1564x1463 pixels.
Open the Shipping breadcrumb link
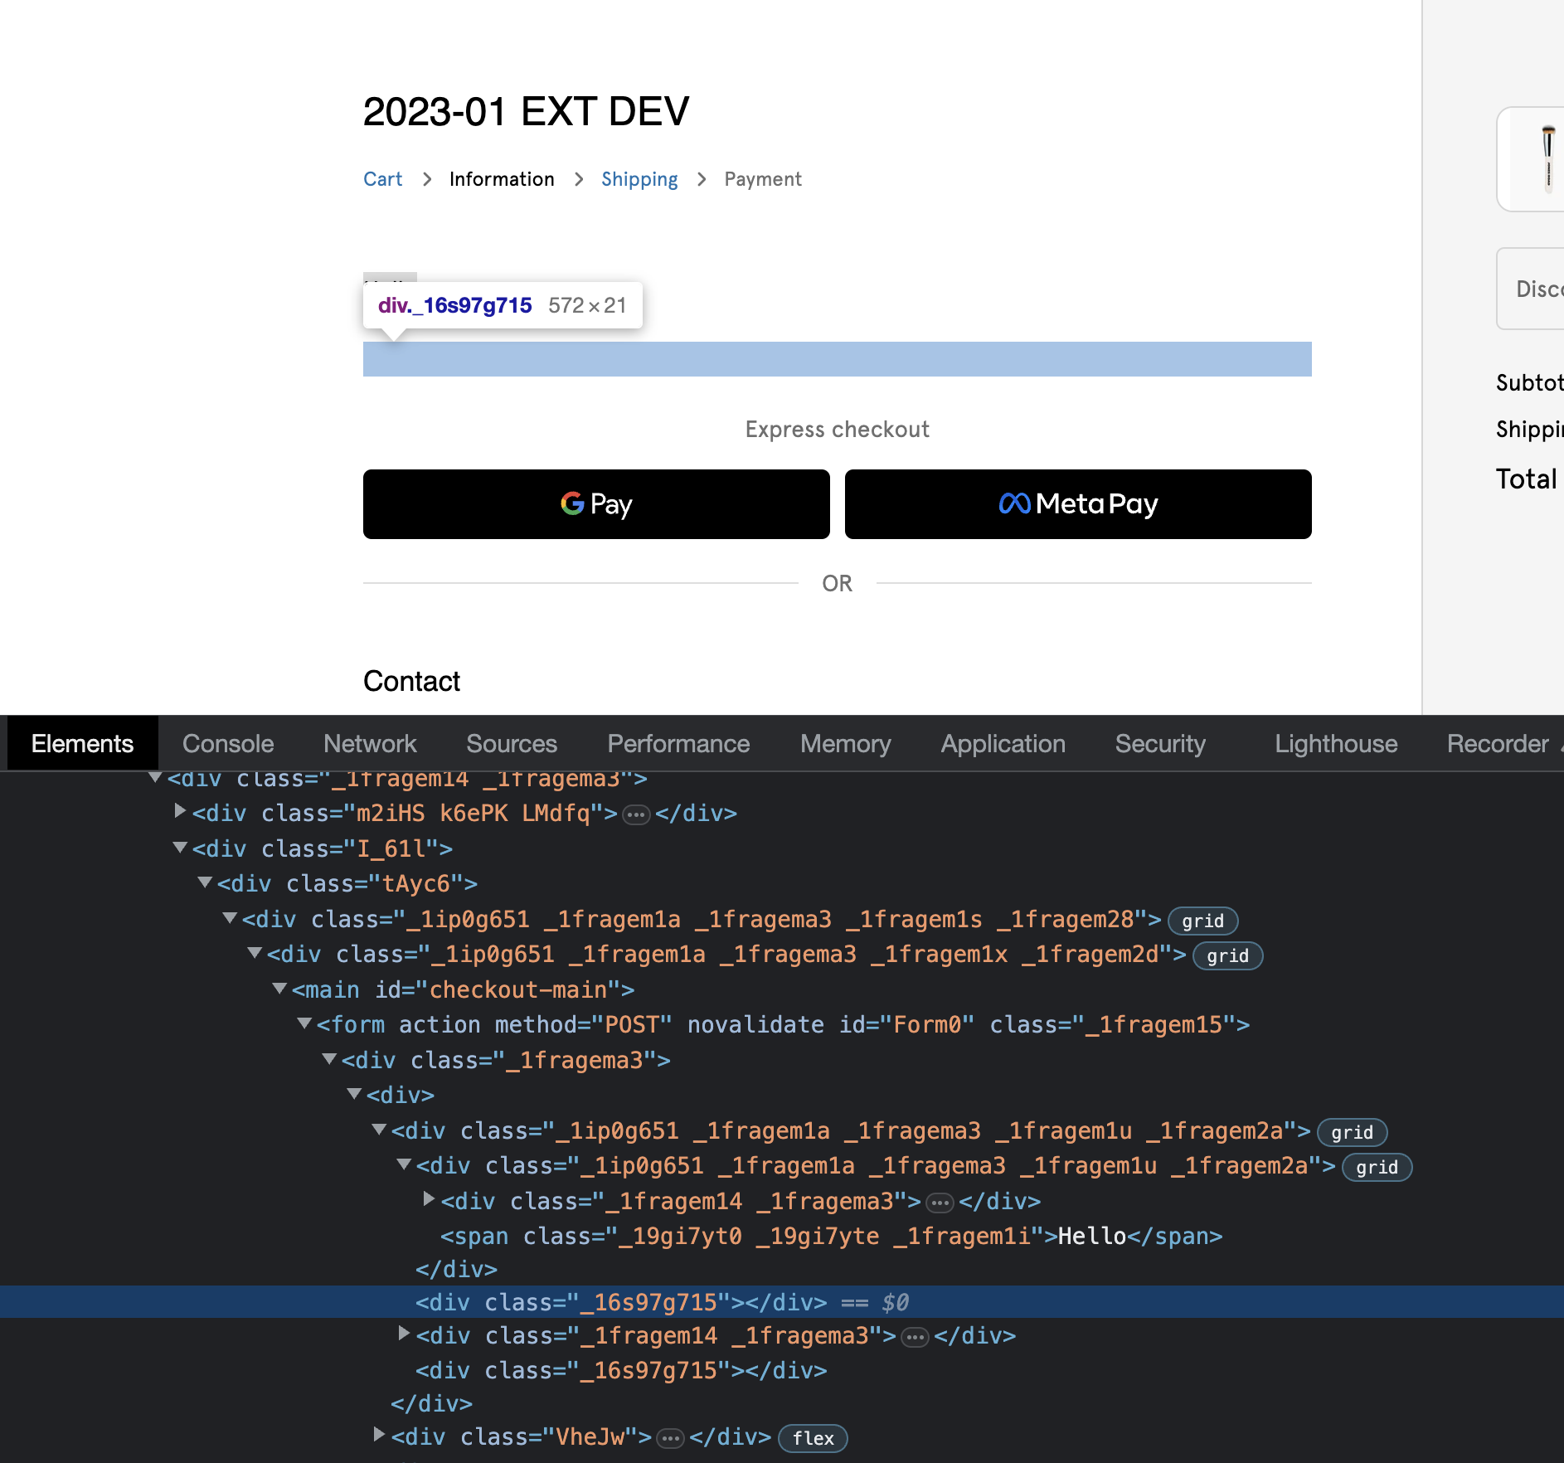click(639, 179)
